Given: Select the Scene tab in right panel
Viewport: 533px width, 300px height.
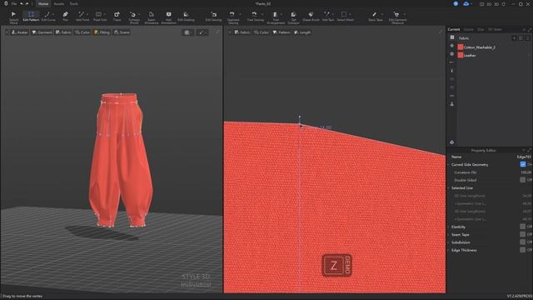Looking at the screenshot, I should (x=468, y=30).
